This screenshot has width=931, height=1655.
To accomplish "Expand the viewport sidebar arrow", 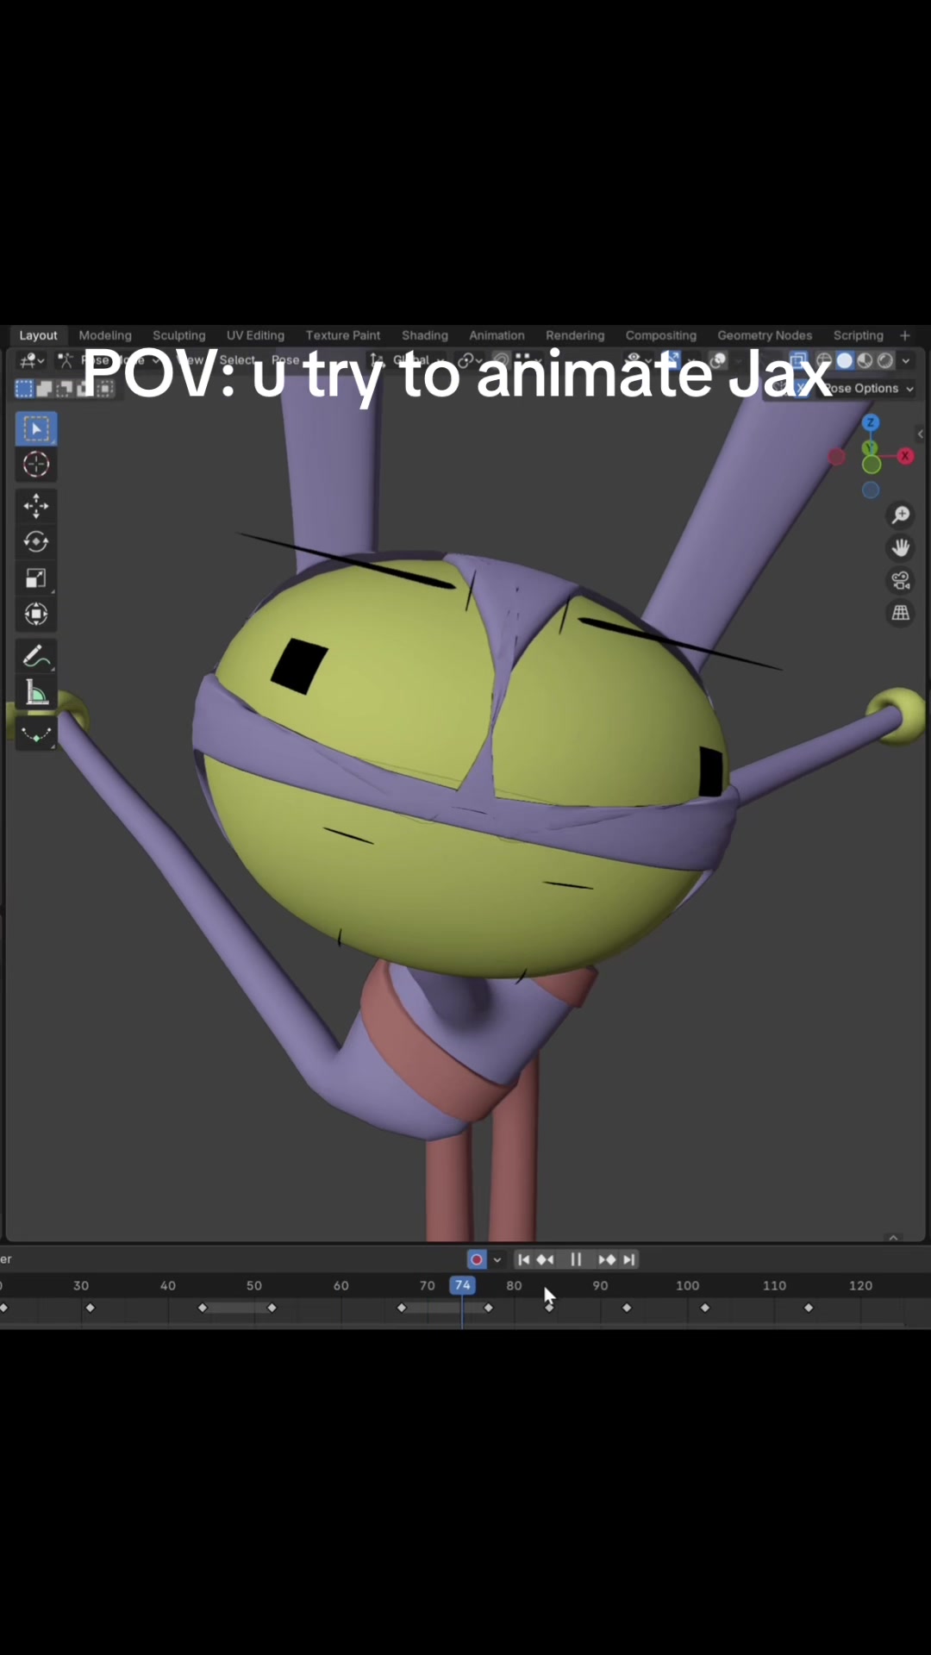I will click(x=921, y=434).
